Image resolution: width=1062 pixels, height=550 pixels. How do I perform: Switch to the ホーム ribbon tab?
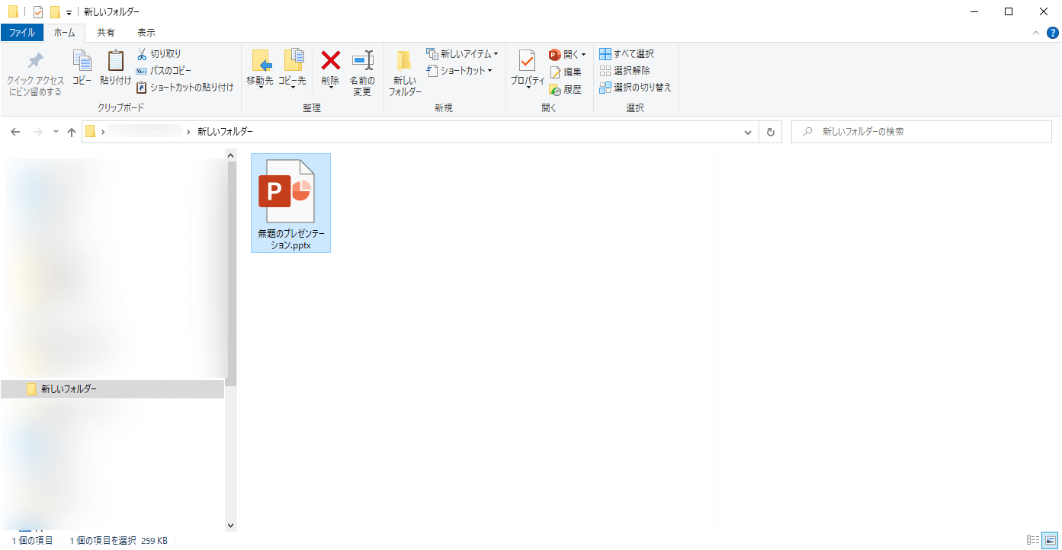65,33
